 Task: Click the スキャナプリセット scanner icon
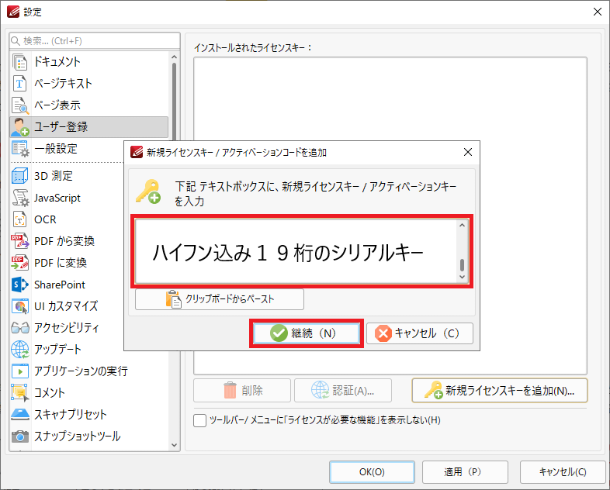[20, 414]
